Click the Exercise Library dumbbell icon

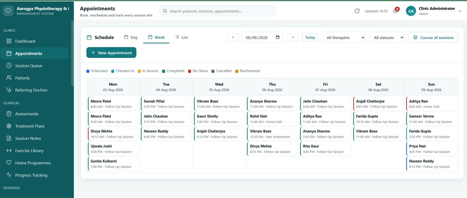tap(9, 151)
